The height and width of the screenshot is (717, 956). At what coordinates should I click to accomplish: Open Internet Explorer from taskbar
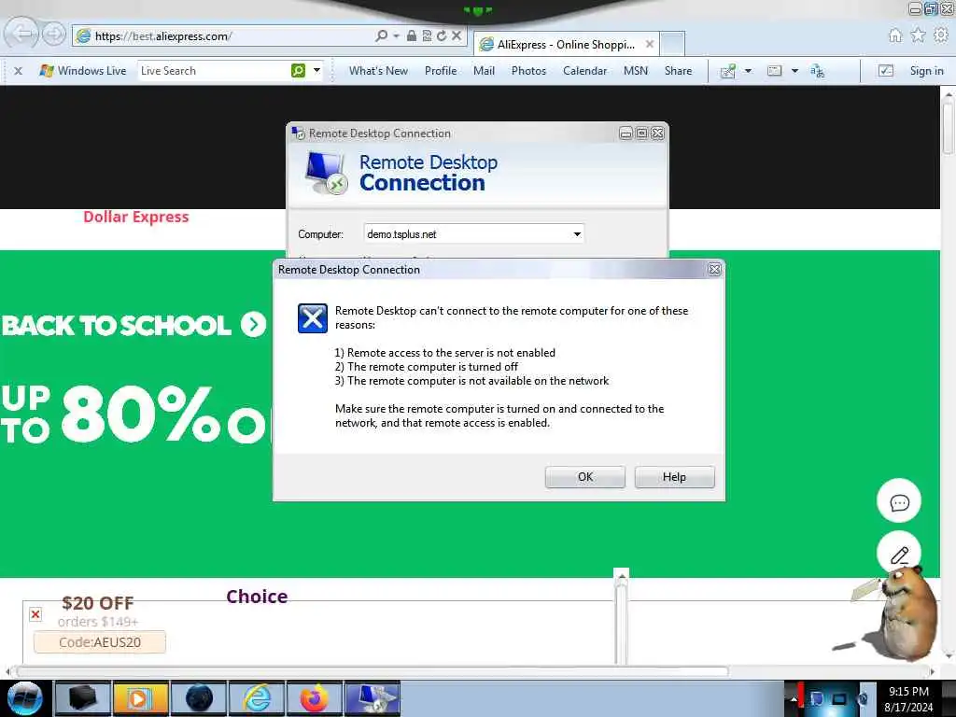[x=257, y=698]
